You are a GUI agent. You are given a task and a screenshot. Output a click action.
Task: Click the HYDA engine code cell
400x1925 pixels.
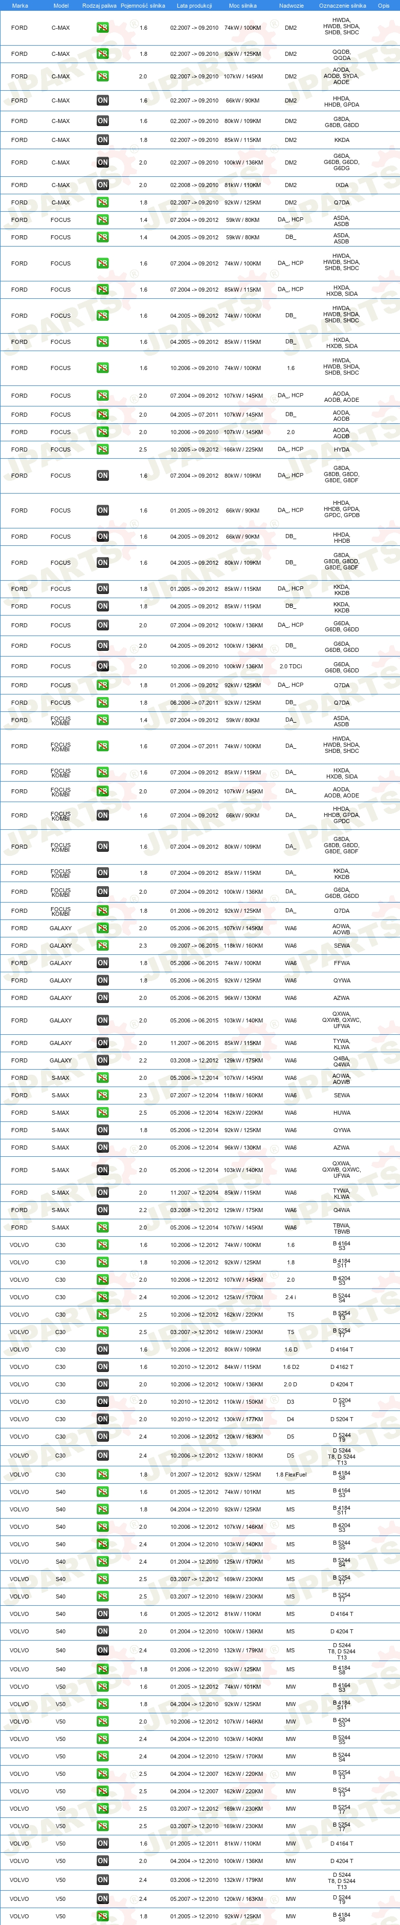[341, 449]
